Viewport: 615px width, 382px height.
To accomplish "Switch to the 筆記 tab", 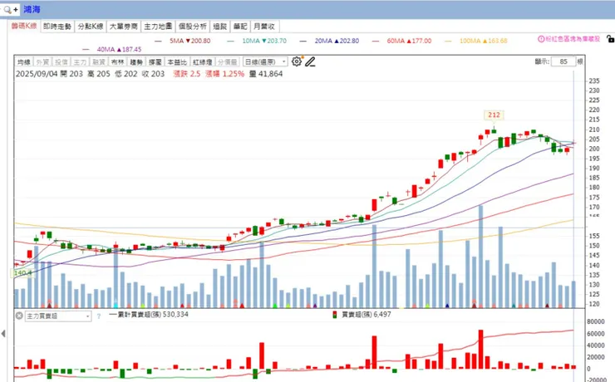I will tap(240, 27).
